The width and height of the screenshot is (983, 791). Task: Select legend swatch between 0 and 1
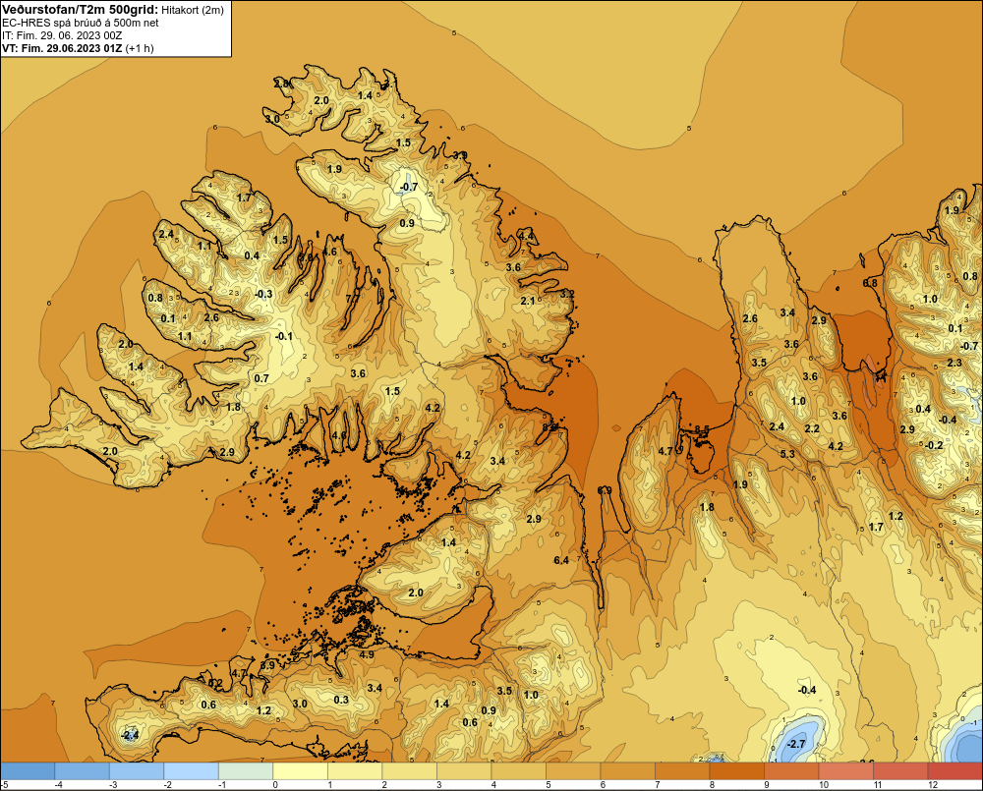pos(300,771)
